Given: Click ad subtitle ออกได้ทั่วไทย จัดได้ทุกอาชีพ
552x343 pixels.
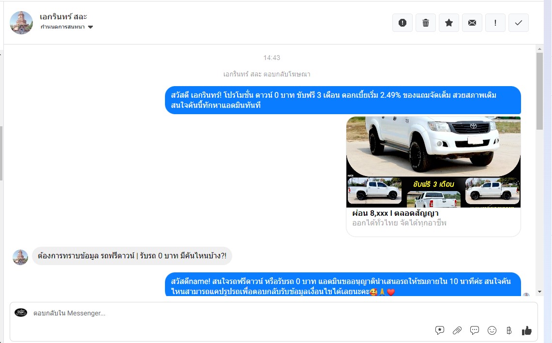Looking at the screenshot, I should [399, 223].
